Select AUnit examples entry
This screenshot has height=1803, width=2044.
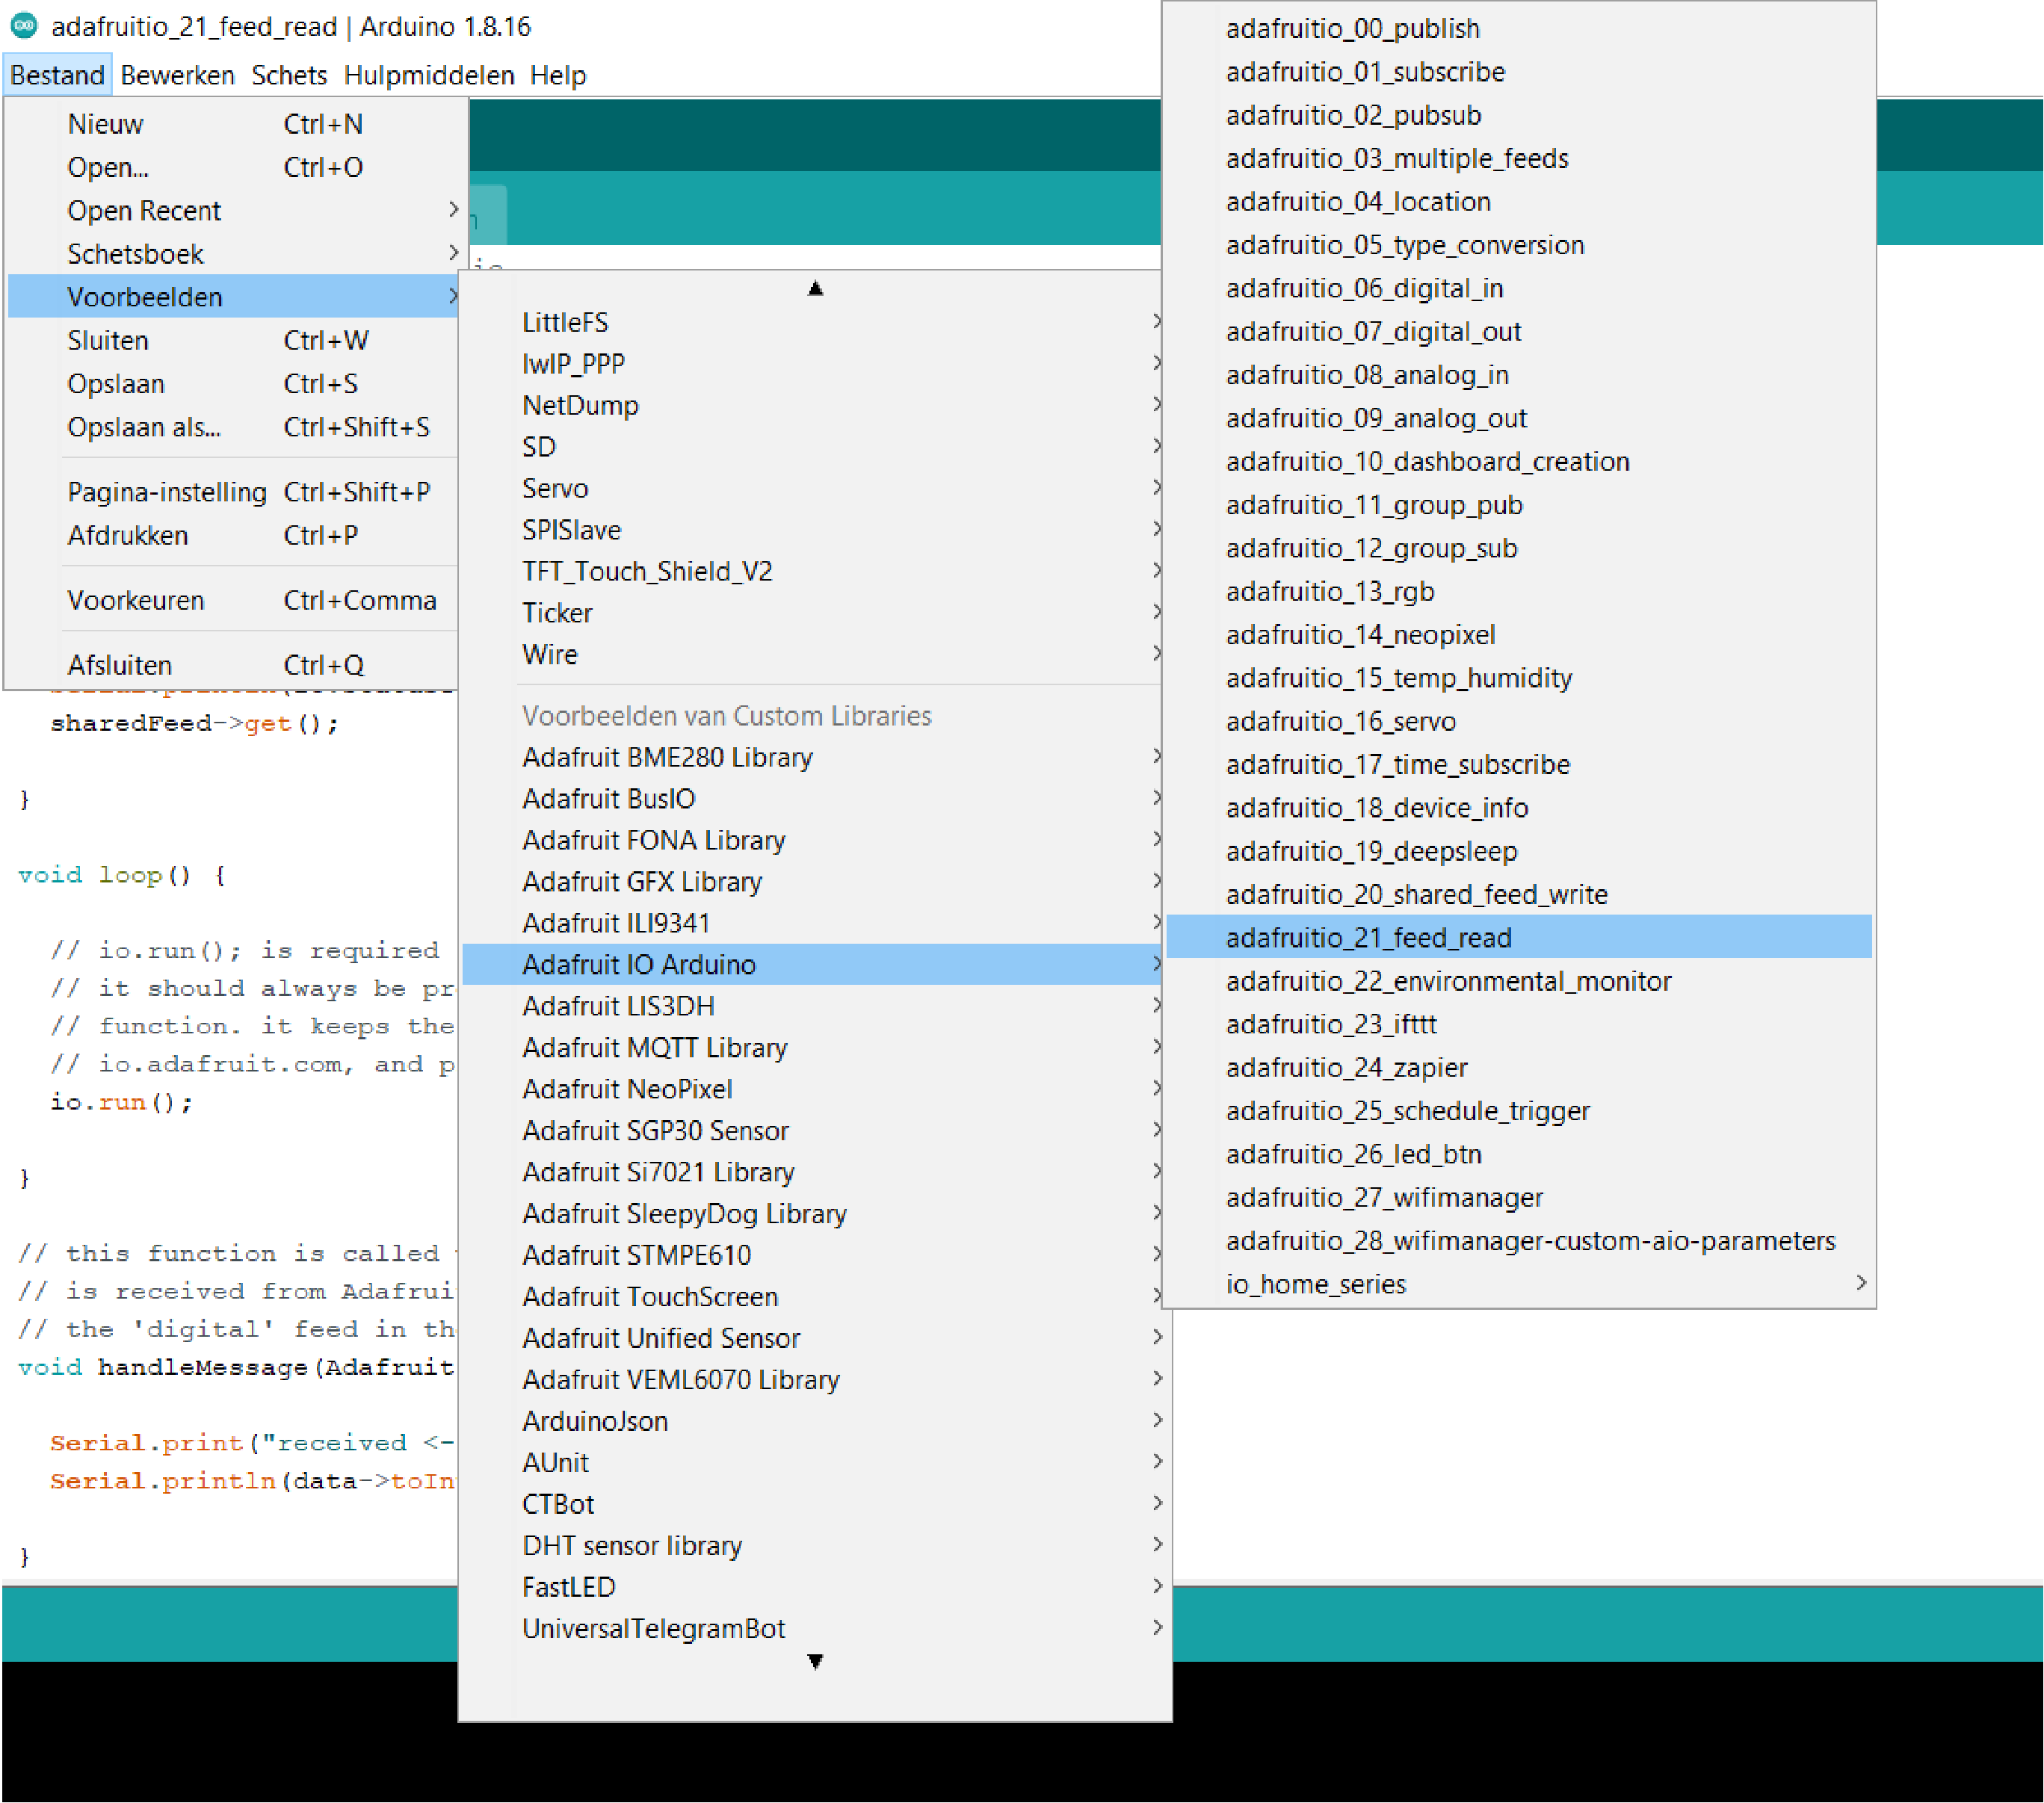[814, 1462]
